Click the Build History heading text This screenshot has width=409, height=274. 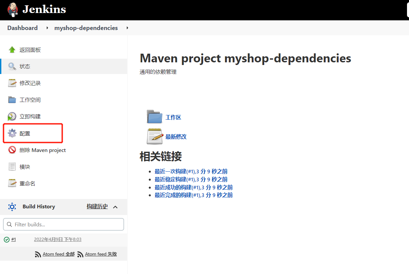pos(39,207)
